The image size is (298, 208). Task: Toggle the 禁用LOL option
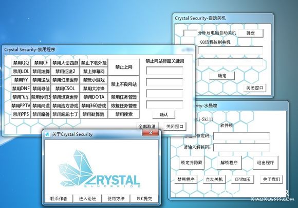21,72
